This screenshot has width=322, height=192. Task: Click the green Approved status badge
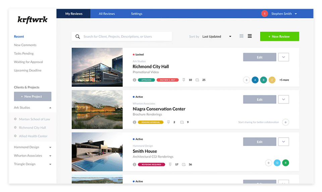pyautogui.click(x=146, y=80)
